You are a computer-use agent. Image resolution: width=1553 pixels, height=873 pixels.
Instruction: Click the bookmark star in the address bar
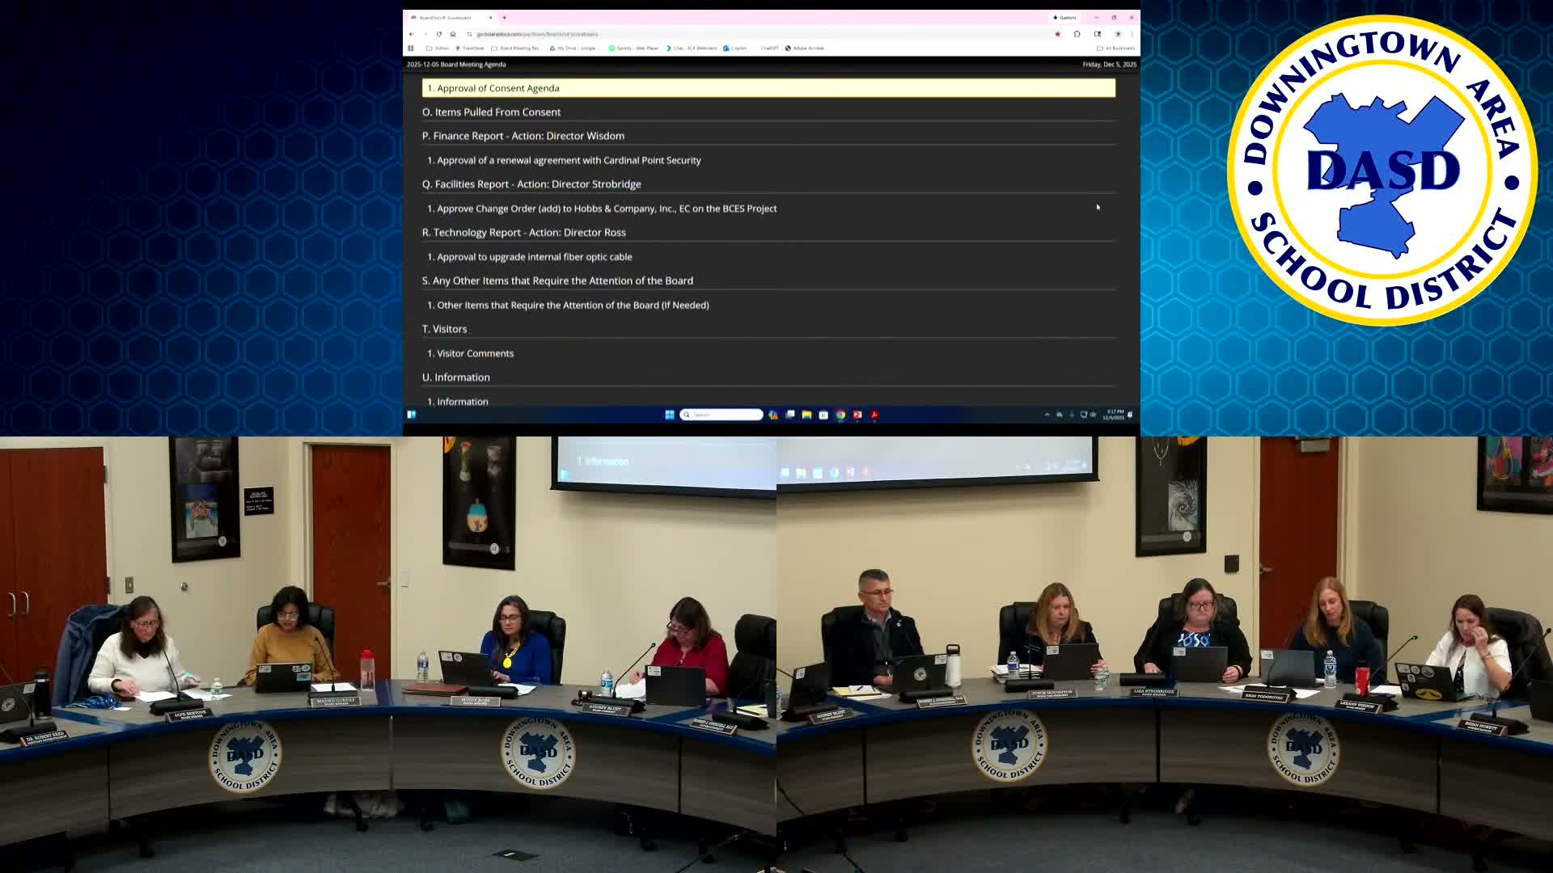click(1058, 35)
